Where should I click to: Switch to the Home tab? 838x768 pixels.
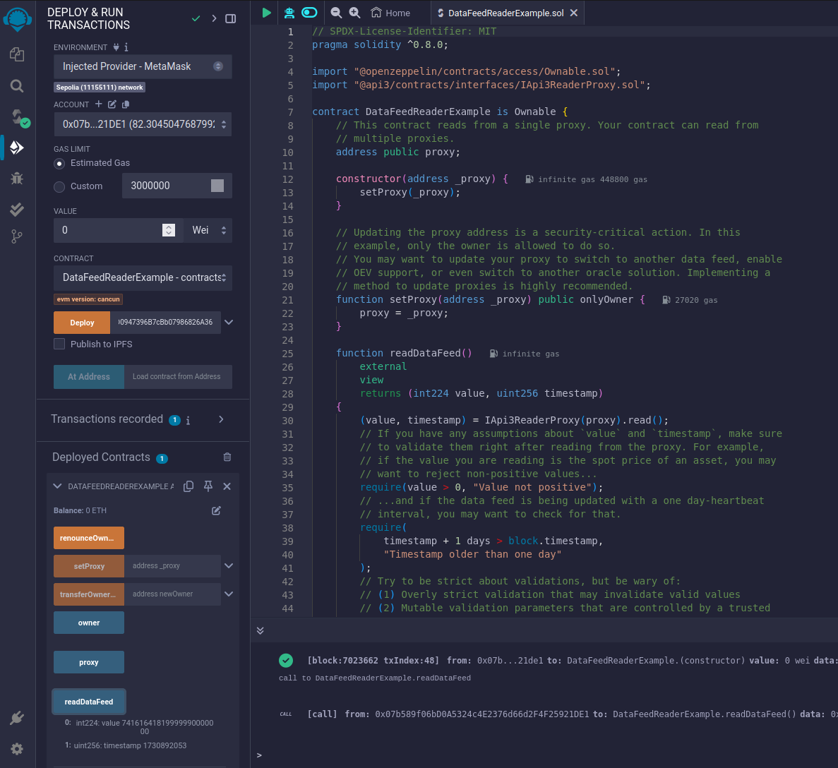pyautogui.click(x=390, y=13)
